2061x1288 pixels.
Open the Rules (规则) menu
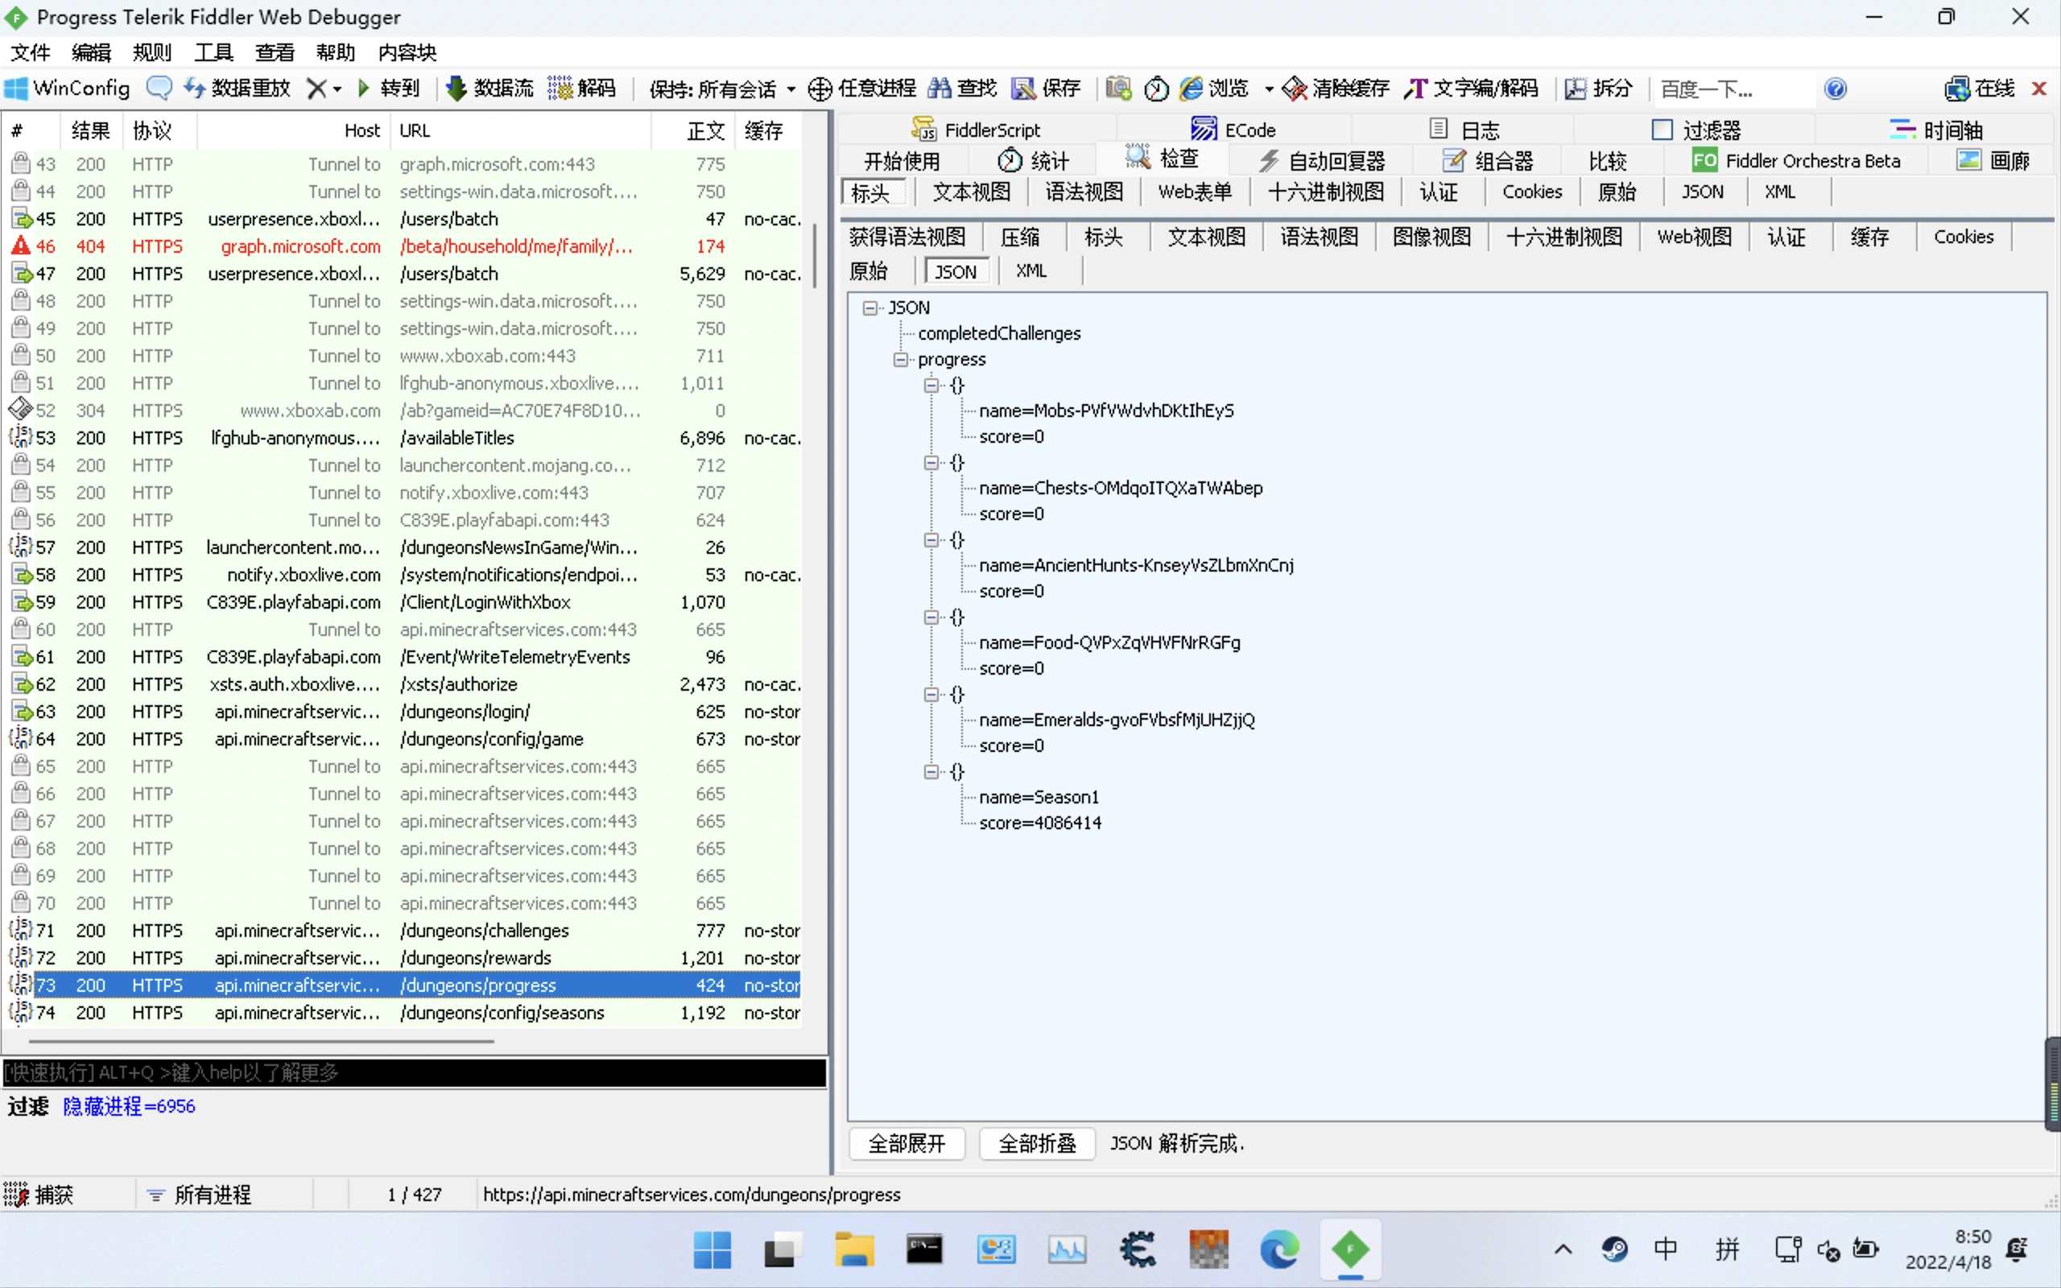click(151, 53)
